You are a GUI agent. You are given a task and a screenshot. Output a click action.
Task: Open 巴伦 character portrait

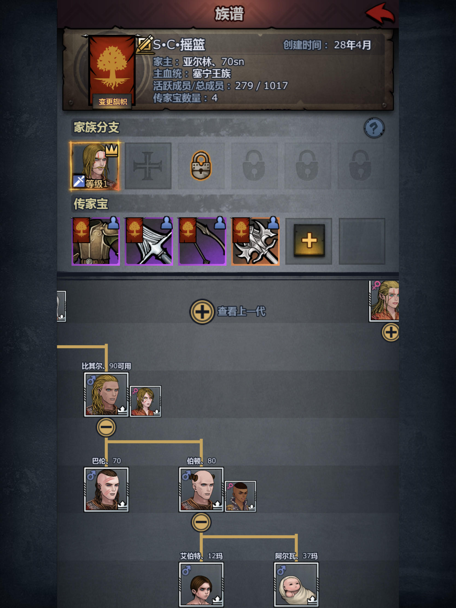106,489
